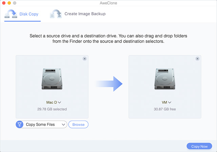Click the Disk Copy drives icon
The width and height of the screenshot is (217, 152).
[11, 14]
